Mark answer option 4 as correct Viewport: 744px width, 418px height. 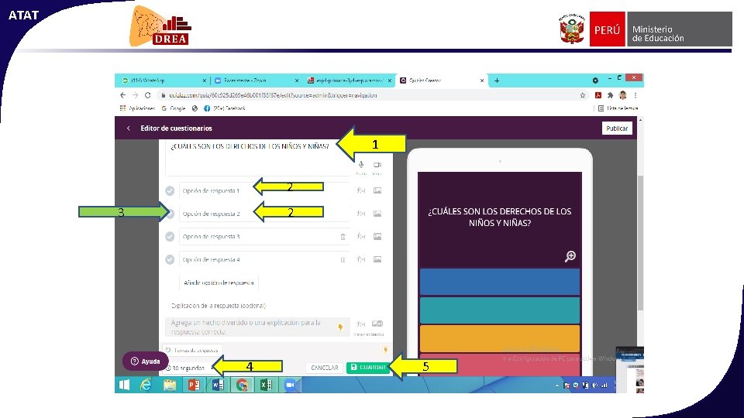point(170,260)
